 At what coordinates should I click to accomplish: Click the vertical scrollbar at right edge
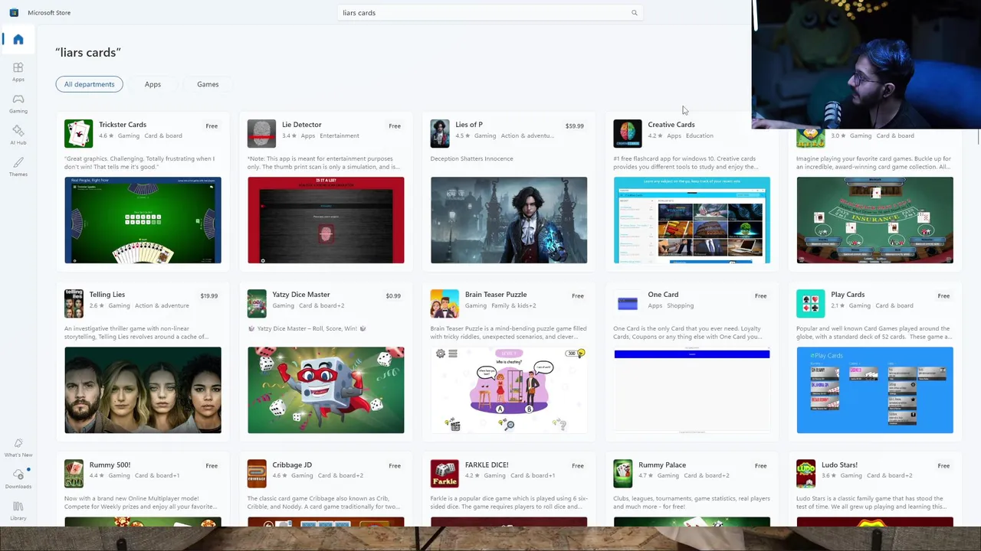coord(978,138)
